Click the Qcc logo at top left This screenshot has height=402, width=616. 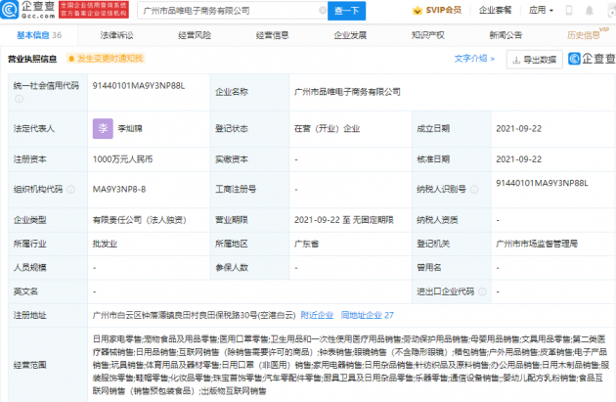coord(28,10)
